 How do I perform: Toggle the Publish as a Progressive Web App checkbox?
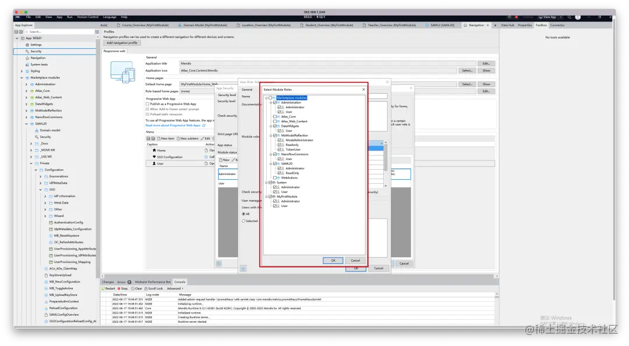click(147, 104)
